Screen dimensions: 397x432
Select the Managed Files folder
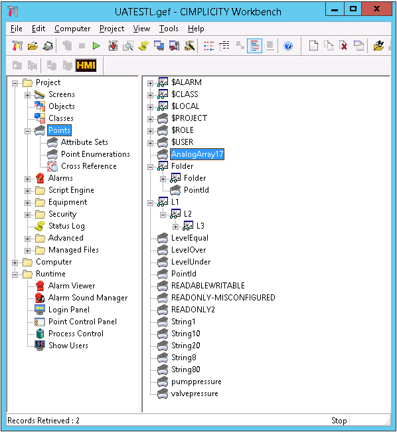click(74, 250)
